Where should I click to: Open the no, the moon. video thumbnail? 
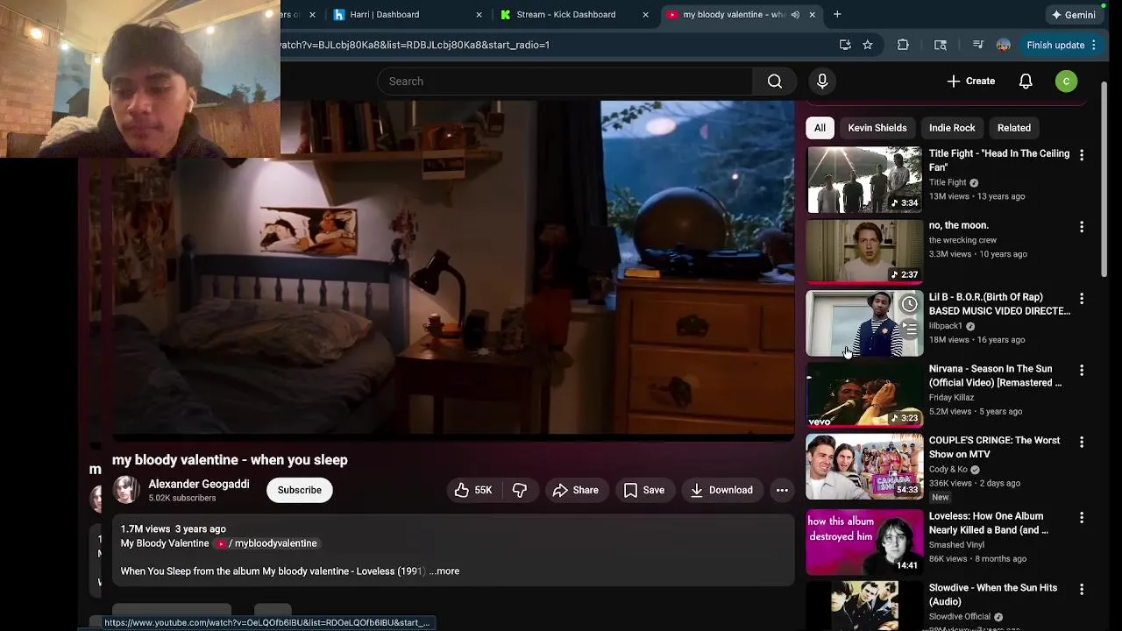pyautogui.click(x=864, y=252)
